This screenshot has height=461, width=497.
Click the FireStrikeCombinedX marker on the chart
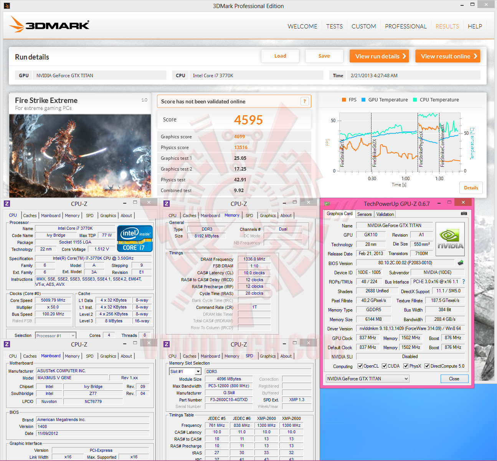point(443,146)
